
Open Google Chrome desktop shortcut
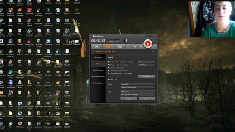click(x=29, y=3)
